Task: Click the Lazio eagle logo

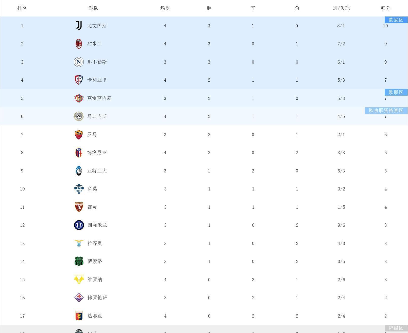Action: coord(79,243)
